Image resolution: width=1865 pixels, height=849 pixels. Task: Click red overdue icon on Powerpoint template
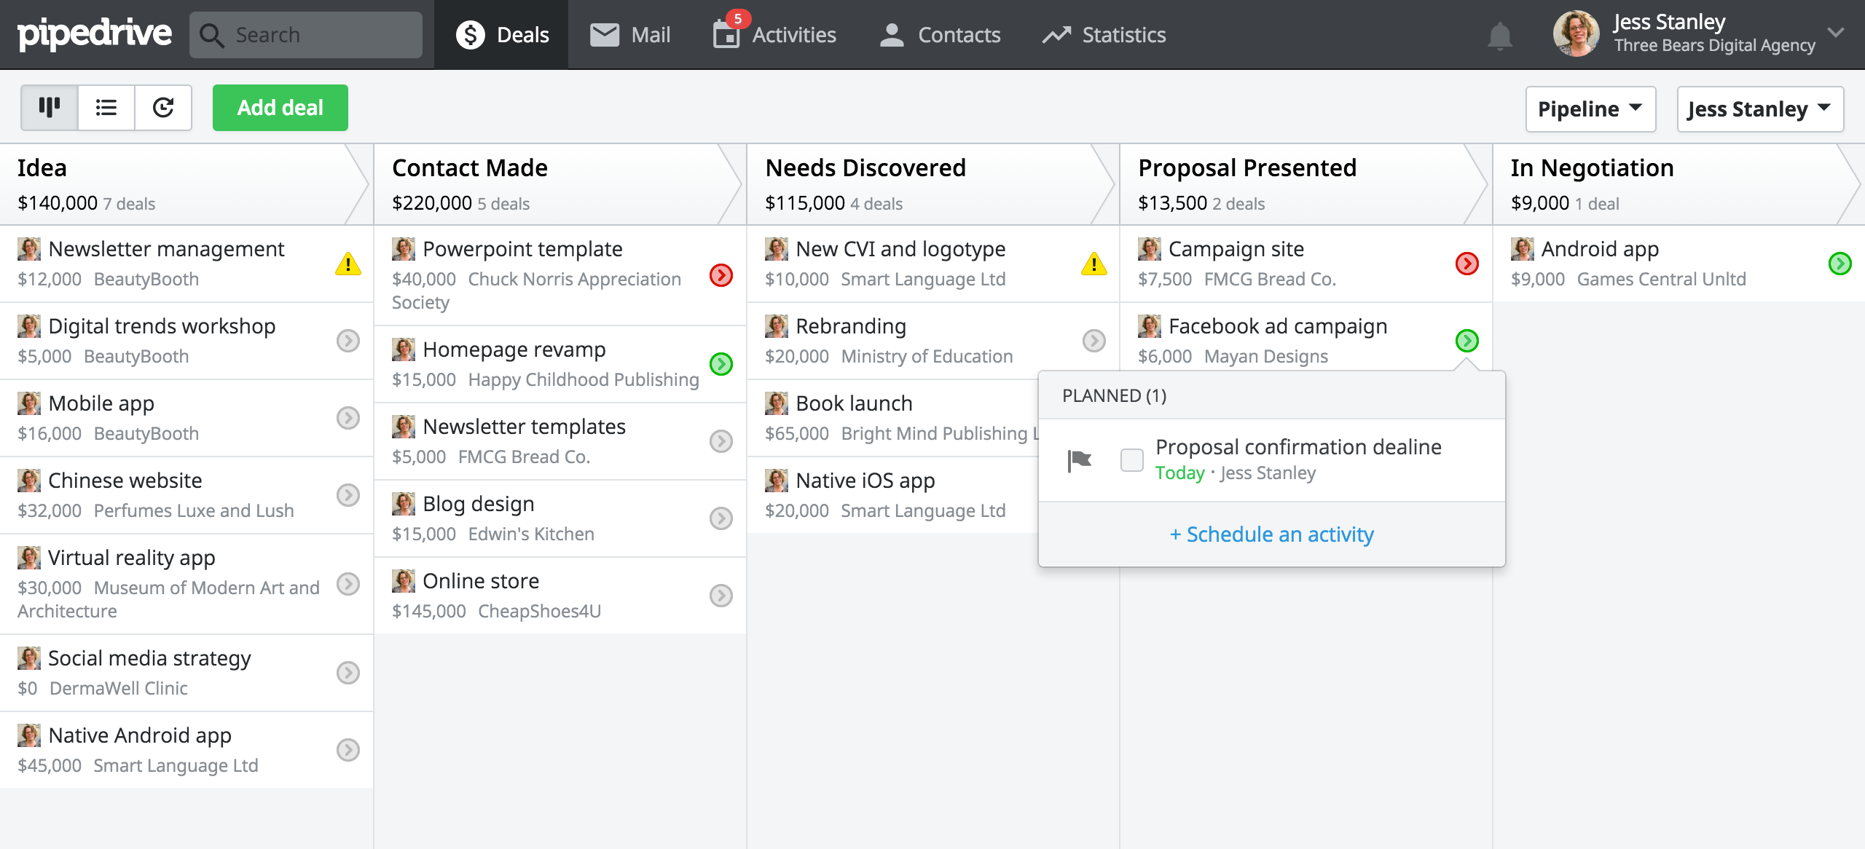[721, 275]
